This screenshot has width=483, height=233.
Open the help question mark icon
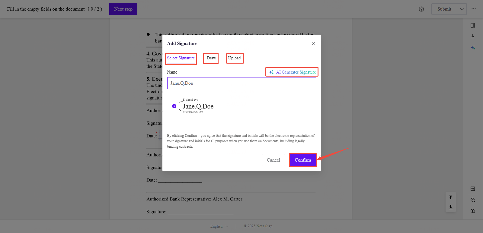point(421,9)
